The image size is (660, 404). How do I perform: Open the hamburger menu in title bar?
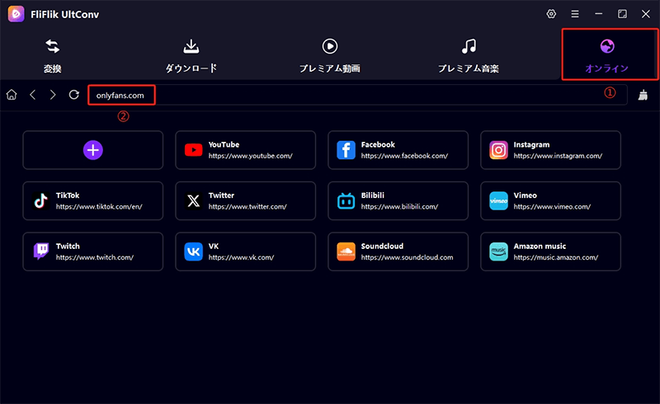pyautogui.click(x=575, y=14)
